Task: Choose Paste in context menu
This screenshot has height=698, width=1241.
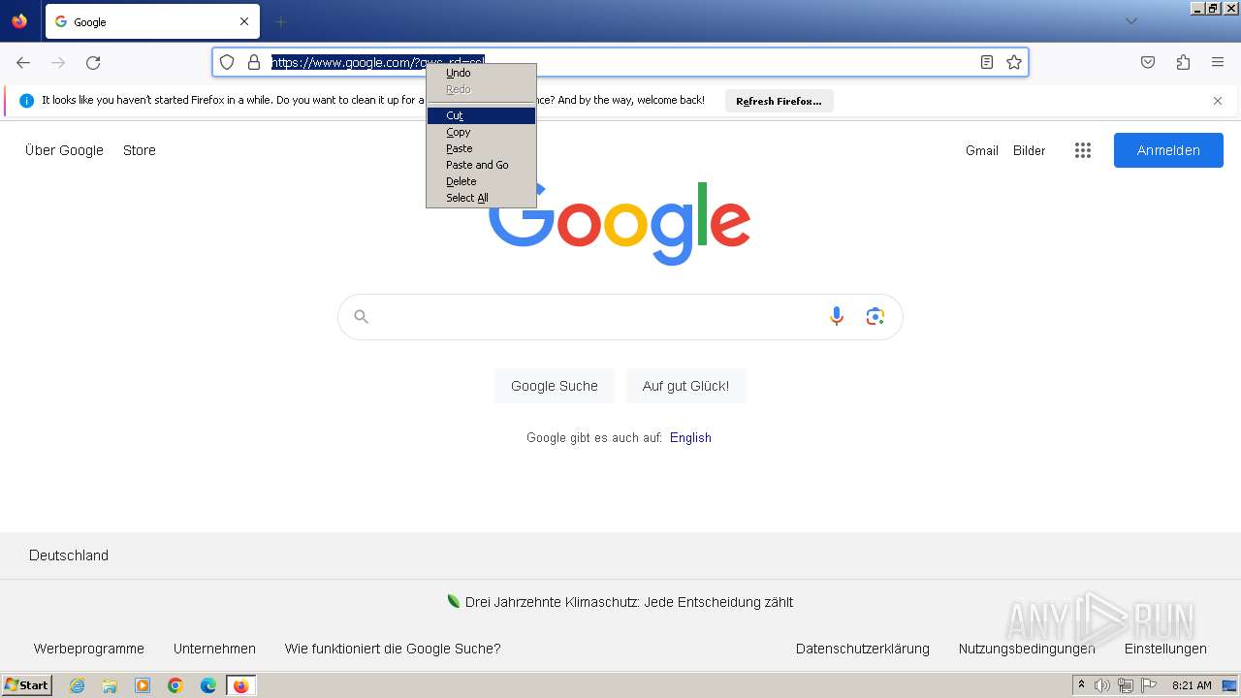Action: tap(481, 148)
